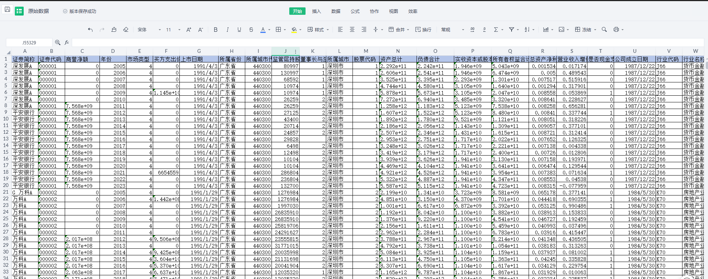Click the 原始数据 document title
The width and height of the screenshot is (708, 279).
(38, 11)
